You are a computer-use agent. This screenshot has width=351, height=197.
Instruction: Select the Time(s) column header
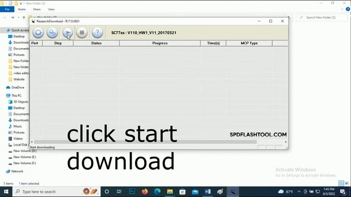213,43
